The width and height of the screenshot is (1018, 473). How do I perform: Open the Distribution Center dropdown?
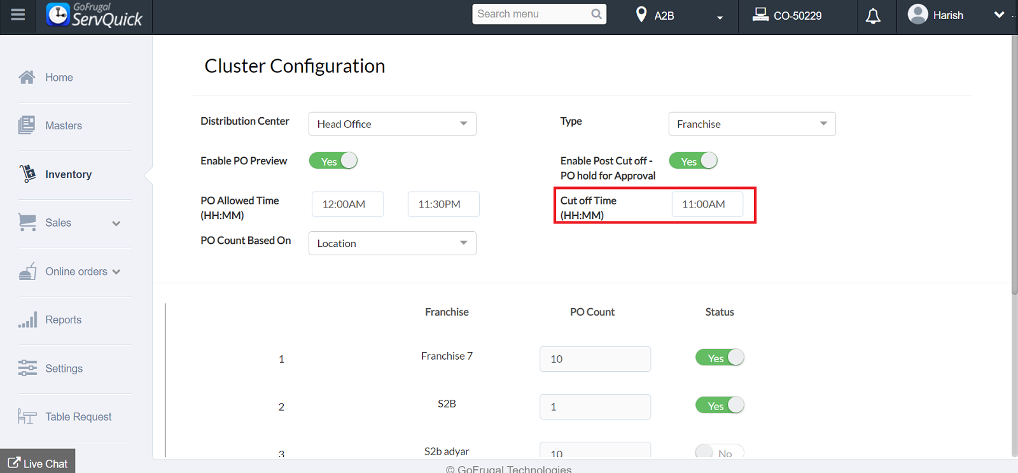click(392, 124)
